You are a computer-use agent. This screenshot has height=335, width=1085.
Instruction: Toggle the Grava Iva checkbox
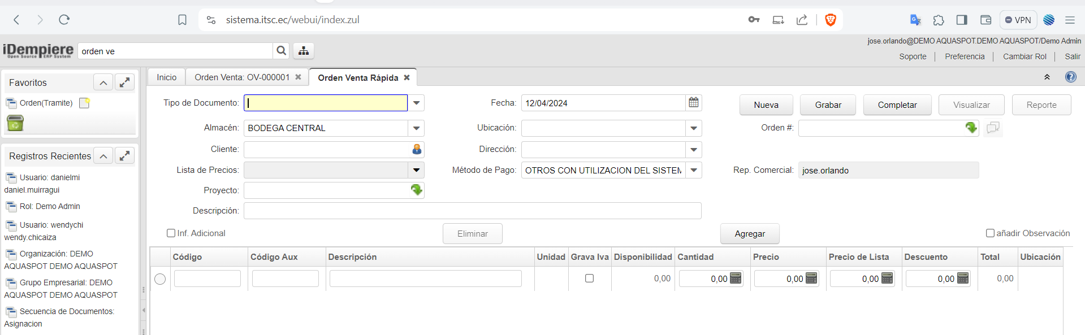pyautogui.click(x=589, y=279)
